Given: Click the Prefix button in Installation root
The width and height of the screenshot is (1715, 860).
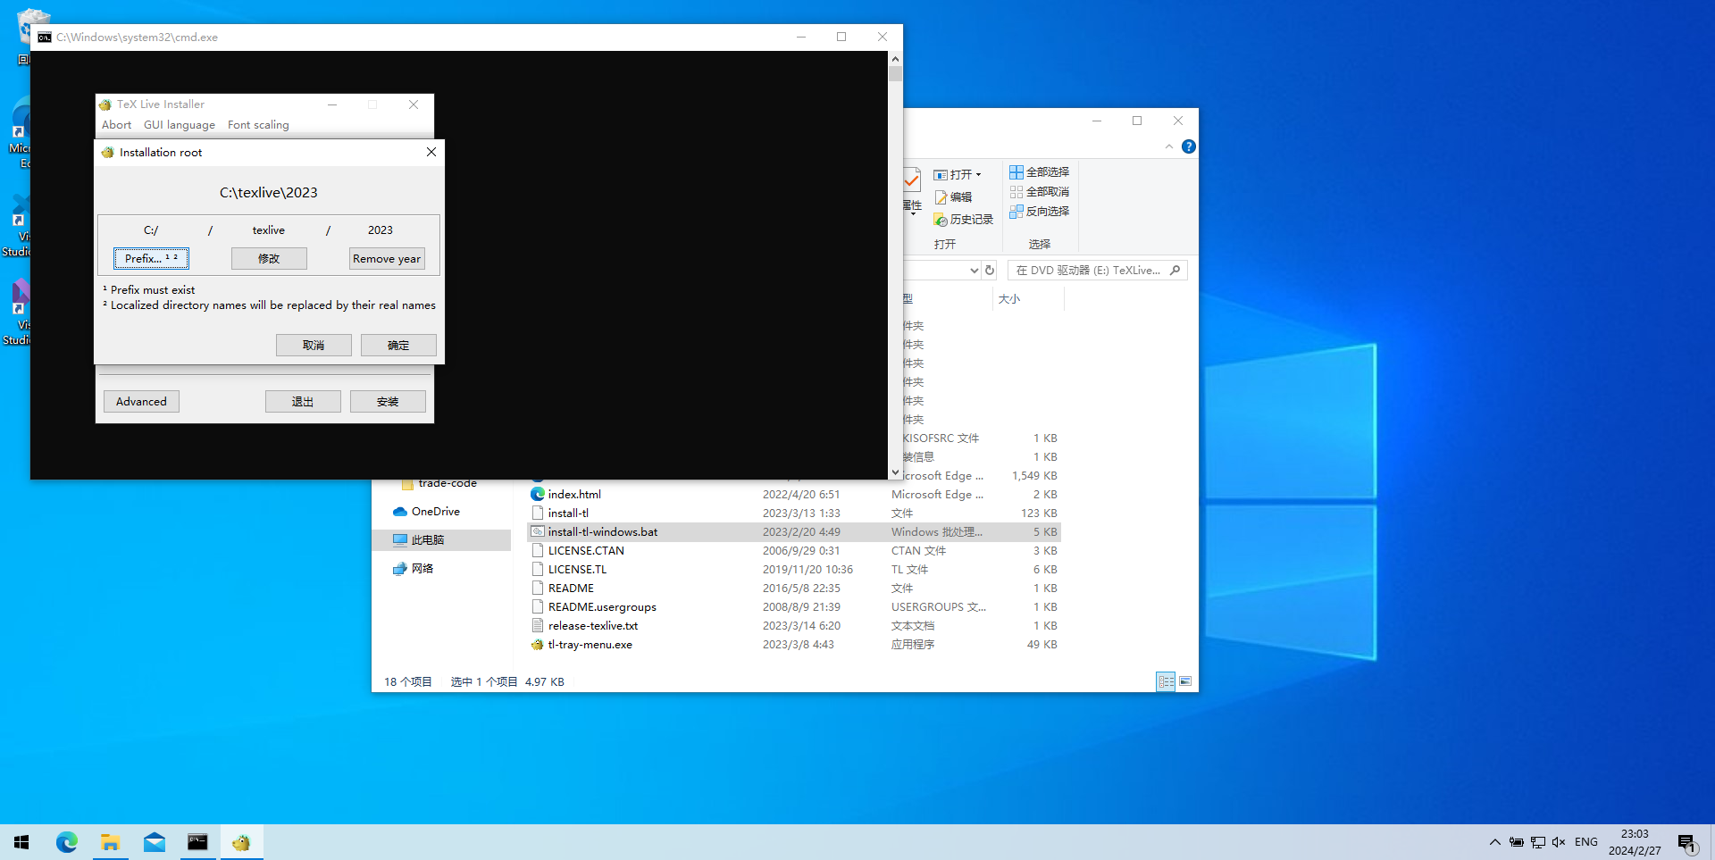Looking at the screenshot, I should coord(151,258).
